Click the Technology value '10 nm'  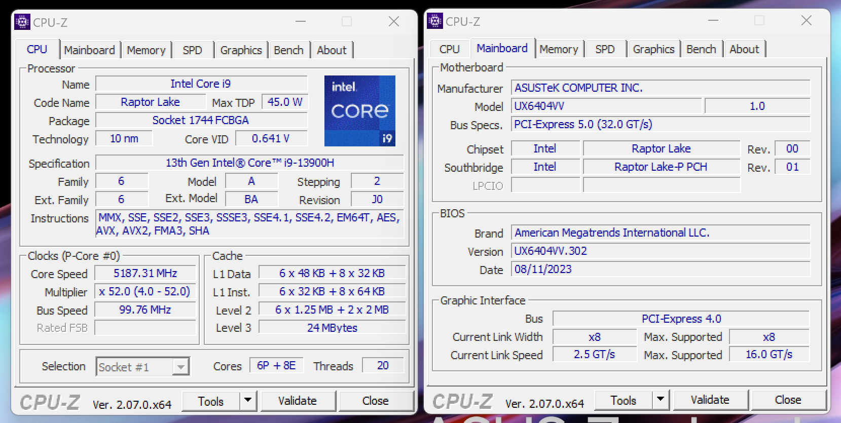point(124,138)
